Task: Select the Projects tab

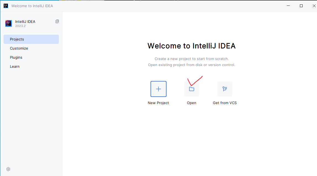Action: 31,39
